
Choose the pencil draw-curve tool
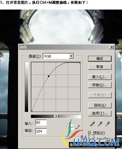tap(77, 127)
